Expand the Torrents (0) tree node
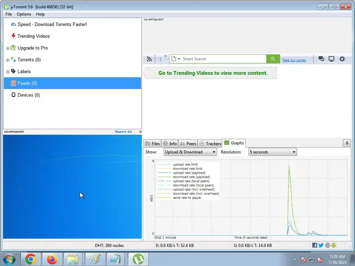Screen dimensions: 355x266 8,60
